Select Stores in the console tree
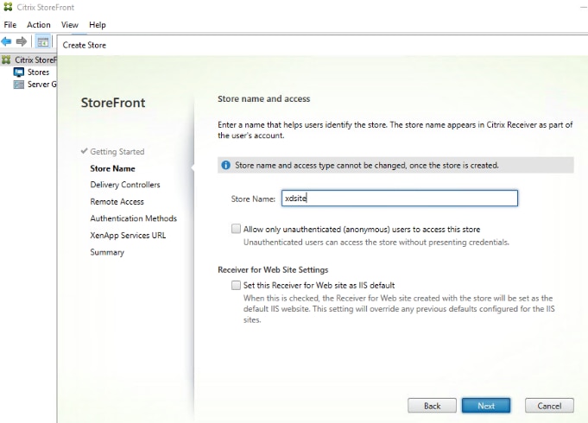Viewport: 588px width, 423px height. (38, 72)
